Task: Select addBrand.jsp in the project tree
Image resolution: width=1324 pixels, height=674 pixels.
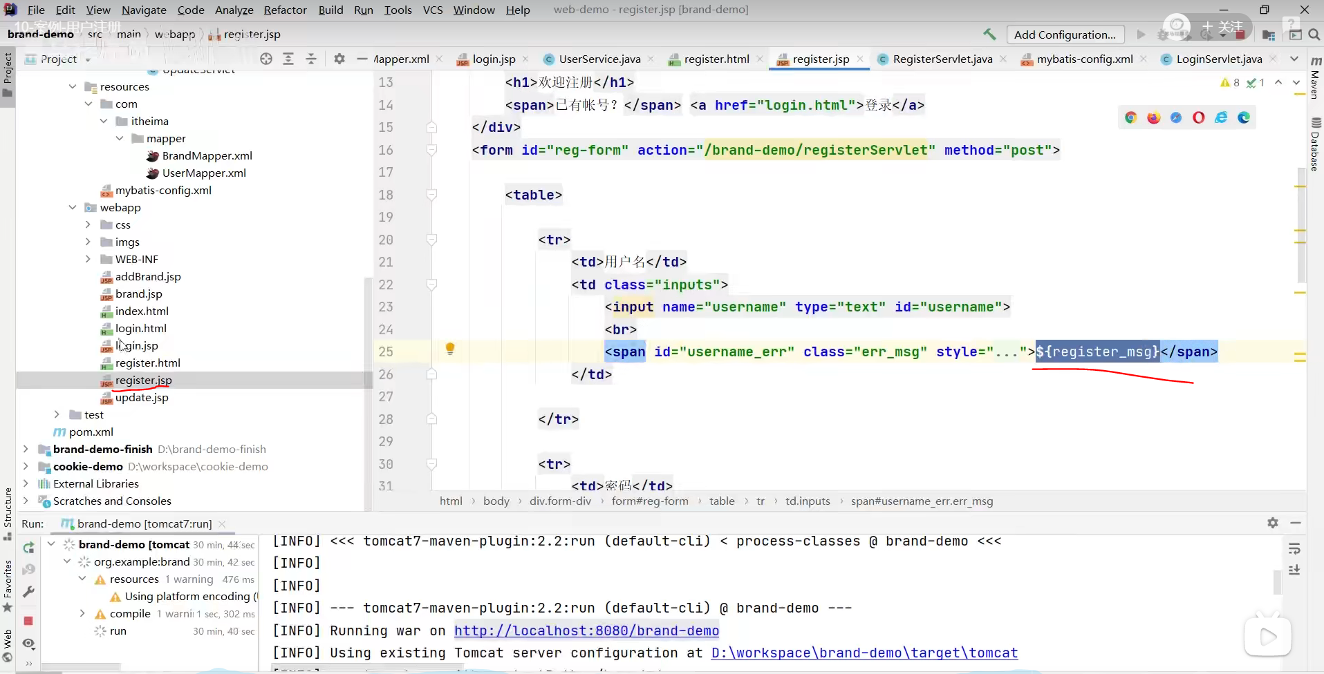Action: [x=148, y=277]
